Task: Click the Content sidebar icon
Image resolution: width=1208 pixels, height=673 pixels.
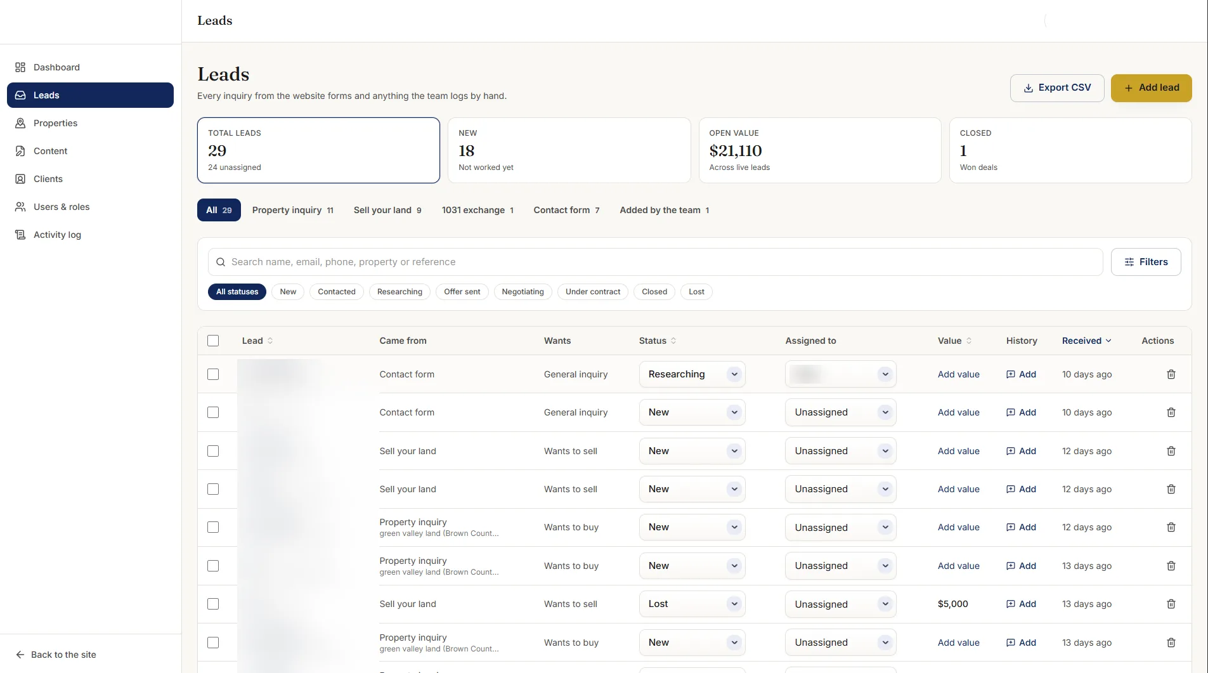Action: (x=20, y=151)
